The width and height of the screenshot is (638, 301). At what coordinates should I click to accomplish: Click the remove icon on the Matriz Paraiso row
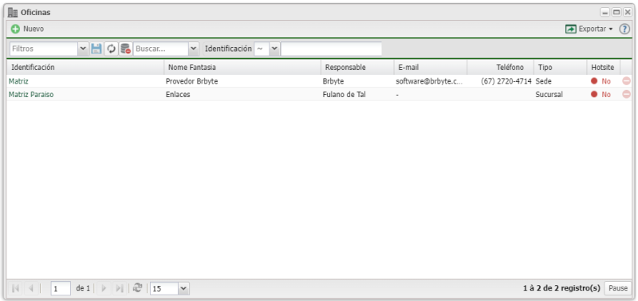(x=627, y=95)
